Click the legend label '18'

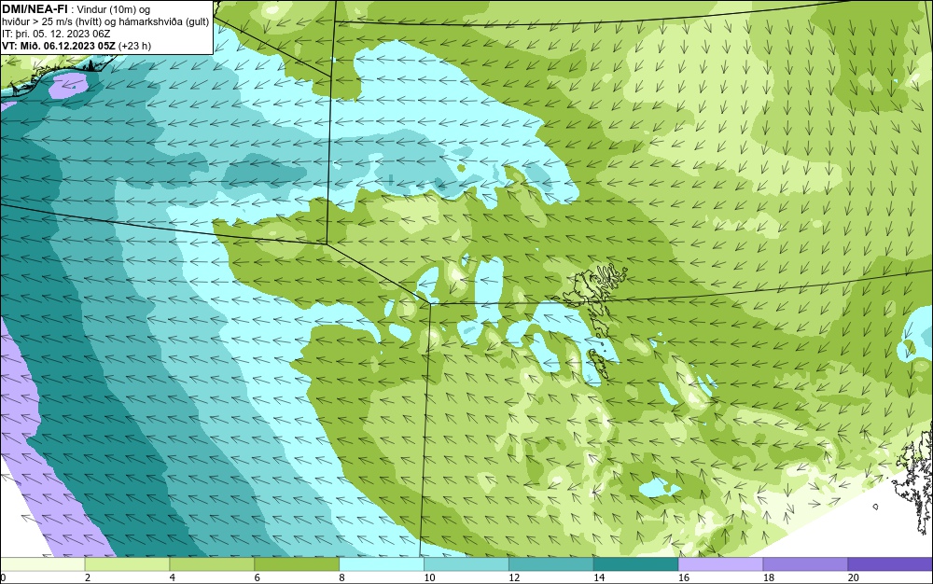coord(768,577)
